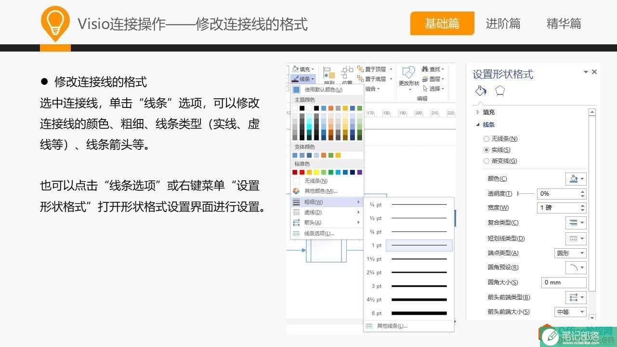
Task: Pick the yellow standard color swatch
Action: pyautogui.click(x=316, y=172)
